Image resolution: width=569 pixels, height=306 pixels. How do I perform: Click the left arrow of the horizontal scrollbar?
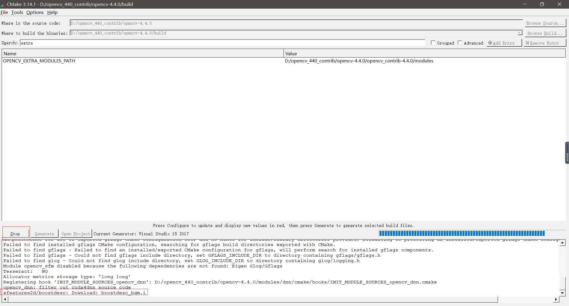tap(5, 299)
